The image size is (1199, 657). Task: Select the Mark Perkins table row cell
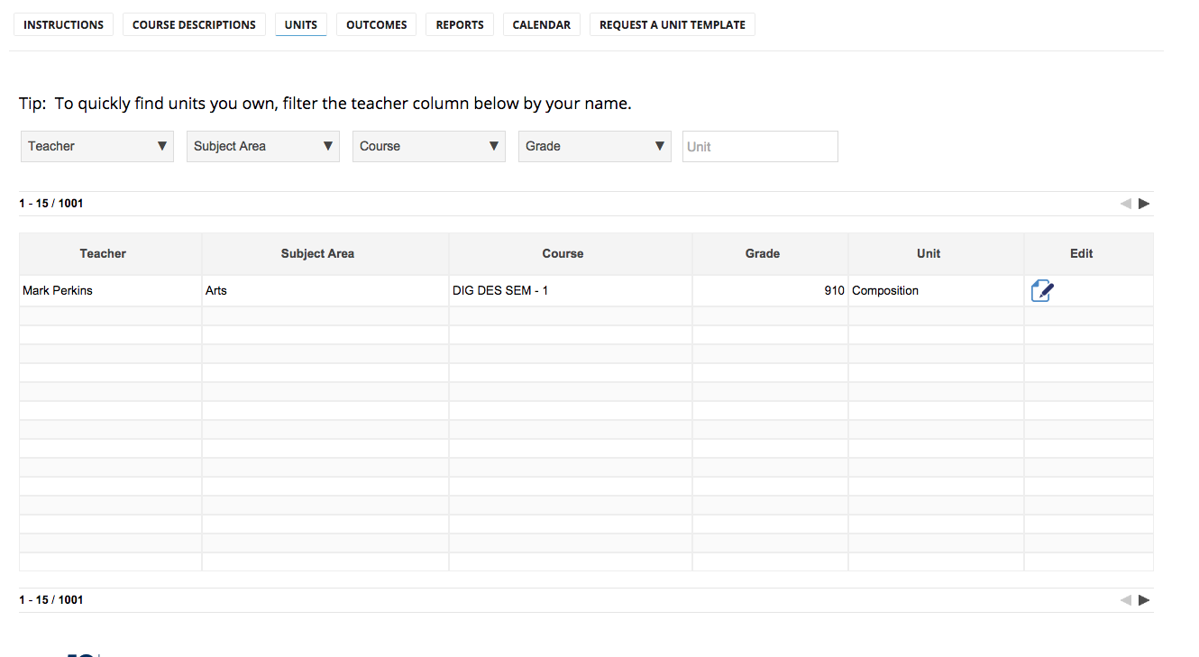pyautogui.click(x=58, y=291)
